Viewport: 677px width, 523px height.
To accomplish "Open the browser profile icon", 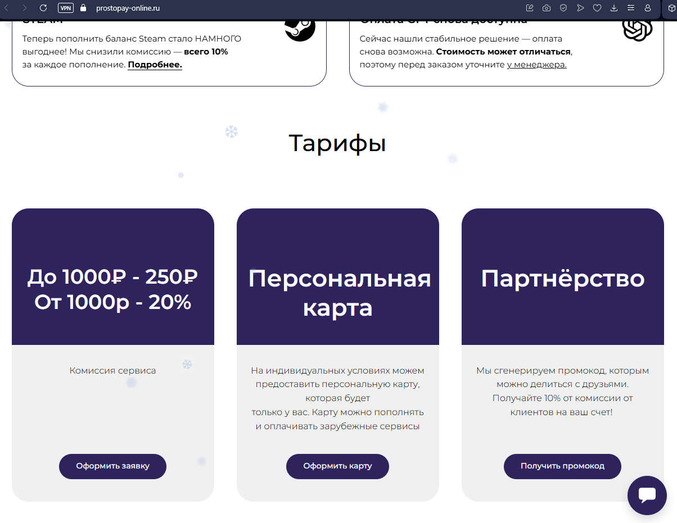I will pyautogui.click(x=648, y=8).
